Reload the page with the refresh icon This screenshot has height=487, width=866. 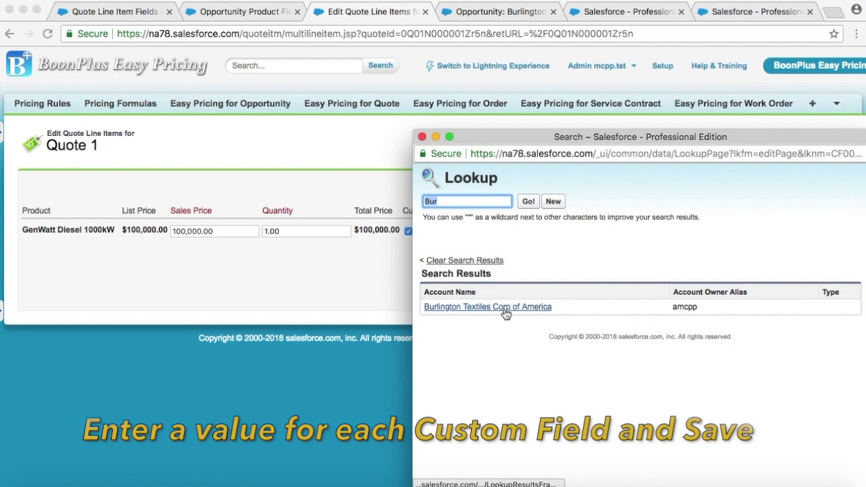coord(47,33)
